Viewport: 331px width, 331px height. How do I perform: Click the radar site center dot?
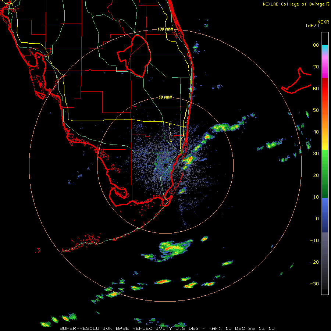coord(165,165)
